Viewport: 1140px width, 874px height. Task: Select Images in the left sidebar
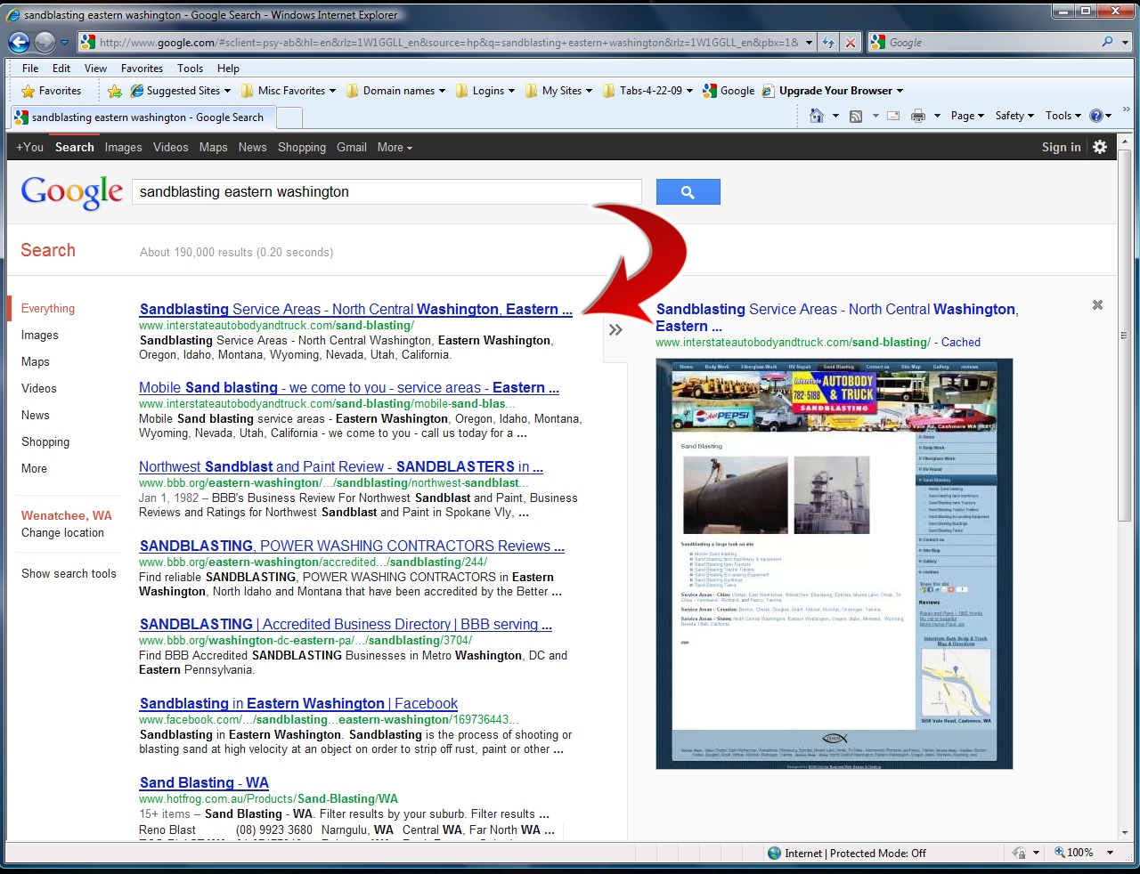(40, 336)
